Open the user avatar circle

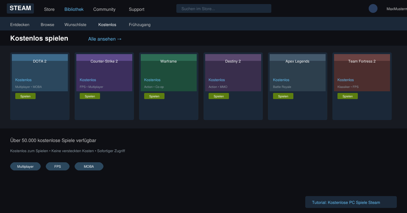[373, 8]
